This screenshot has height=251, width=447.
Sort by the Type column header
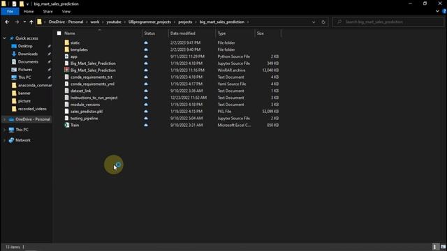tap(221, 33)
